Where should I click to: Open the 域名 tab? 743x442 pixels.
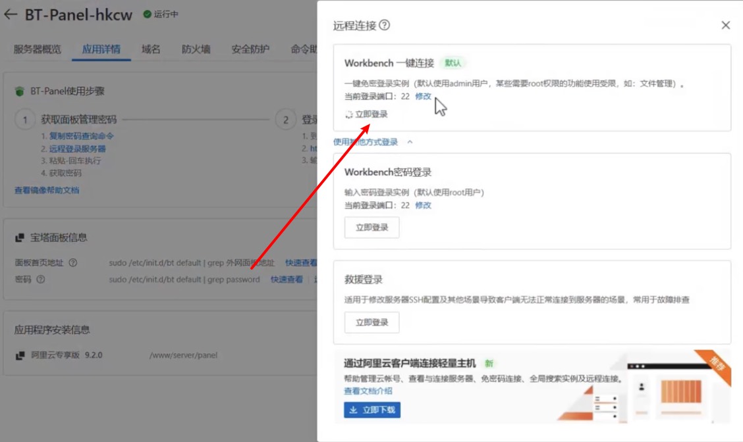click(151, 49)
